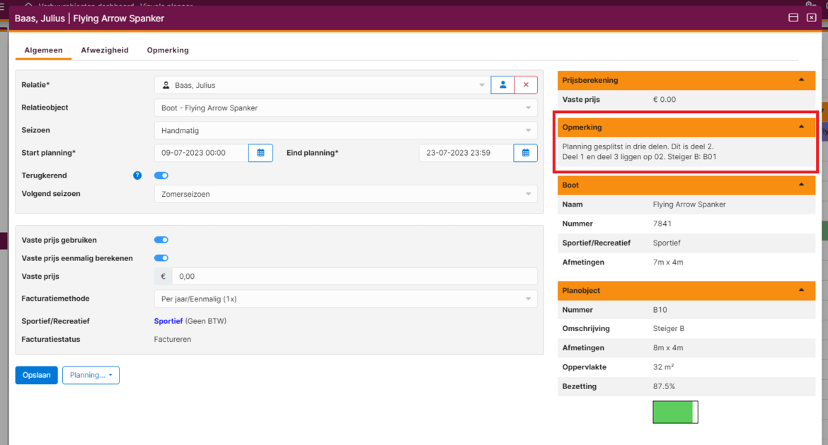
Task: Click the 87.5% Bezetting value
Action: (664, 386)
